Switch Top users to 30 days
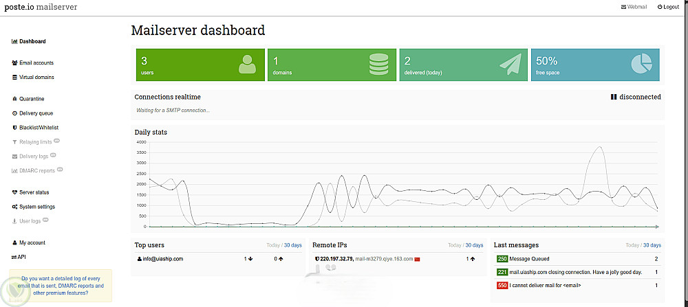Image resolution: width=688 pixels, height=307 pixels. (292, 245)
